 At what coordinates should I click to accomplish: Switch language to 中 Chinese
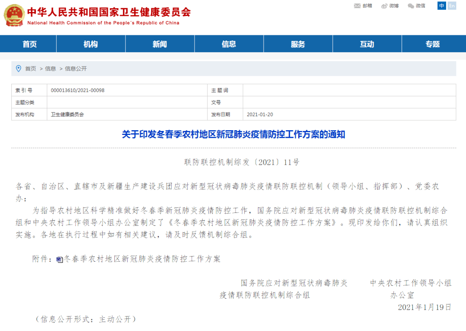[x=441, y=6]
